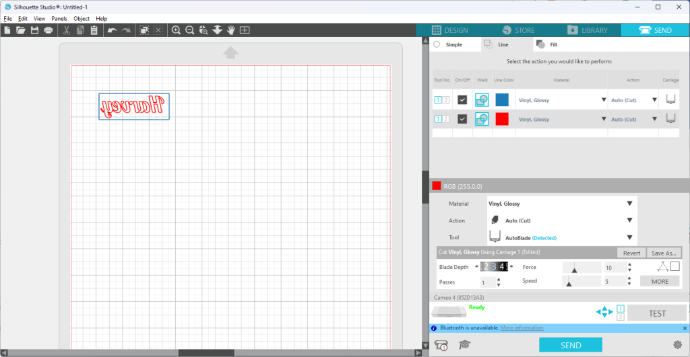Viewport: 690px width, 357px height.
Task: Select the Pan hand tool icon
Action: click(x=231, y=30)
